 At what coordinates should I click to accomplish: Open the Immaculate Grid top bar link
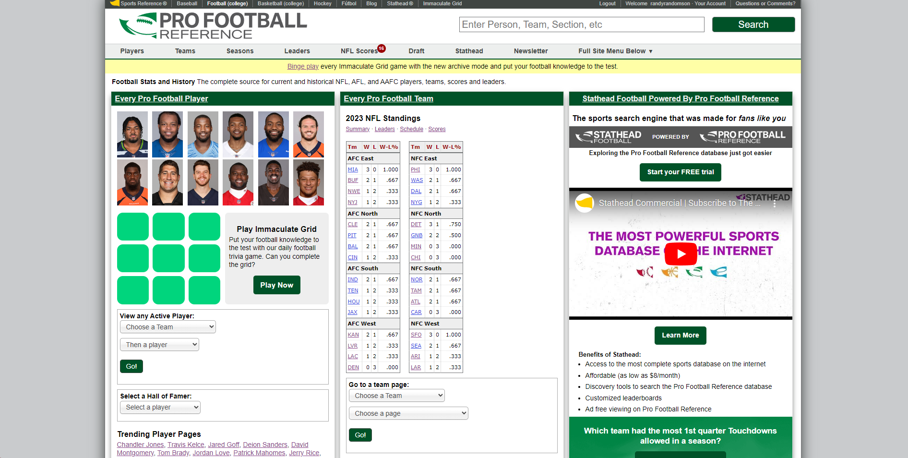coord(442,3)
